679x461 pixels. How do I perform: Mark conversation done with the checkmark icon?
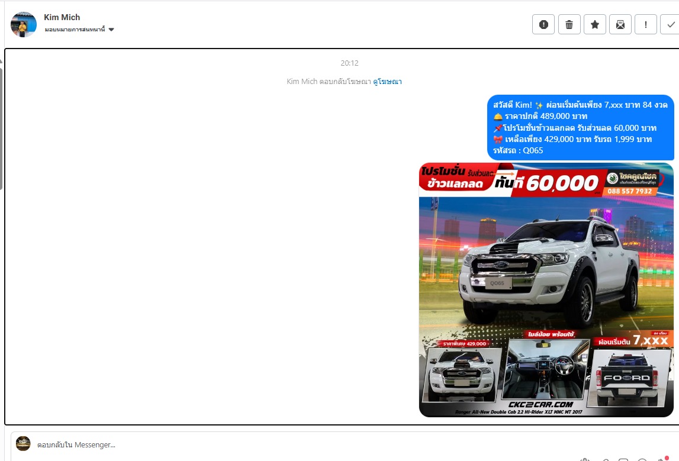click(670, 24)
